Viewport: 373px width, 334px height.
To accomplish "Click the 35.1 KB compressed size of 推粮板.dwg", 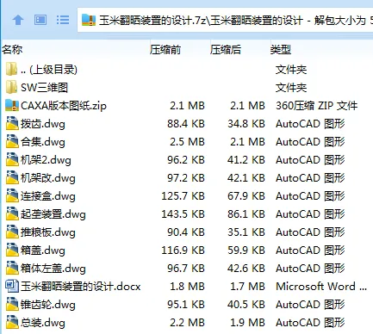I will pyautogui.click(x=246, y=232).
